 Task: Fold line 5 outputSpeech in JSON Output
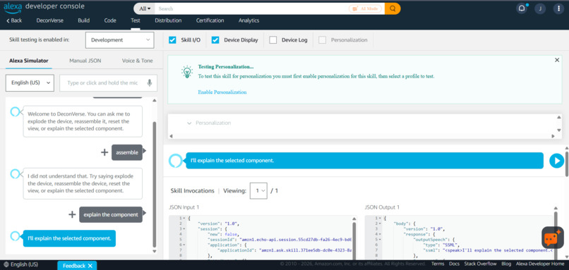pyautogui.click(x=380, y=240)
